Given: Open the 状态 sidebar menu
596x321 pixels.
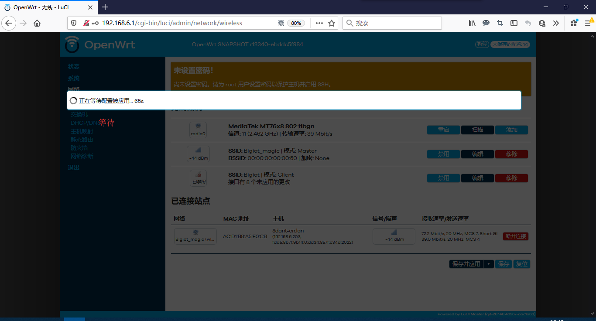Looking at the screenshot, I should pyautogui.click(x=74, y=66).
